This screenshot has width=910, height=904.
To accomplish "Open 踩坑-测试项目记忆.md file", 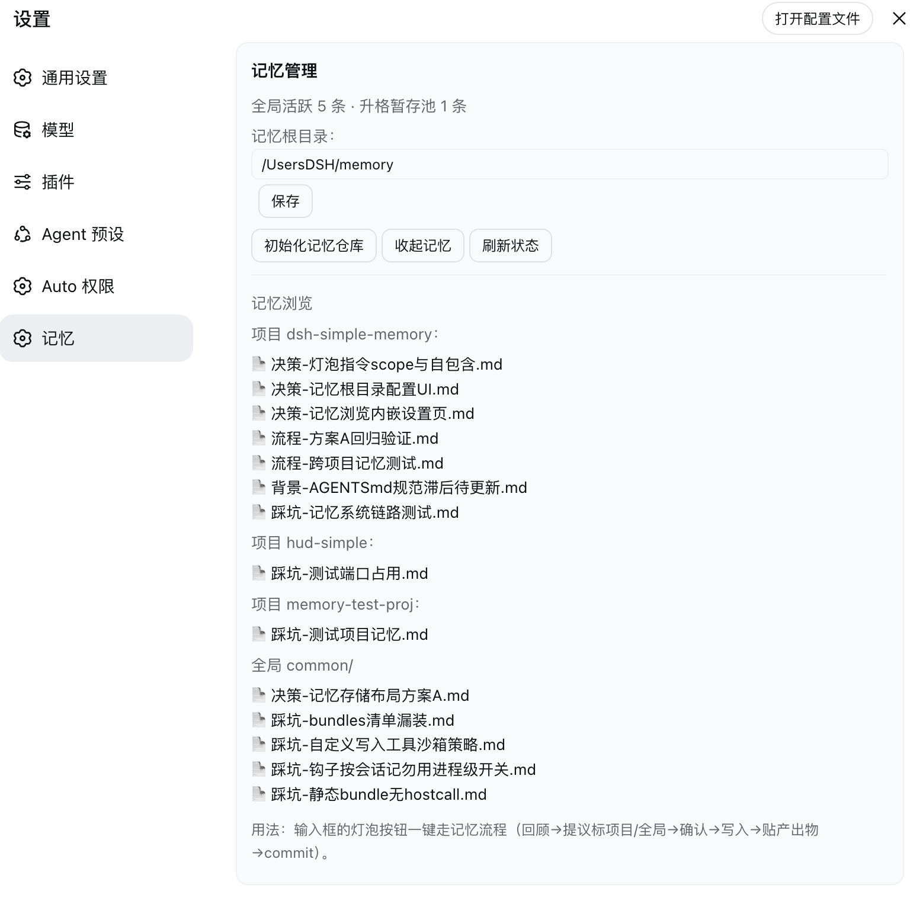I will [350, 634].
